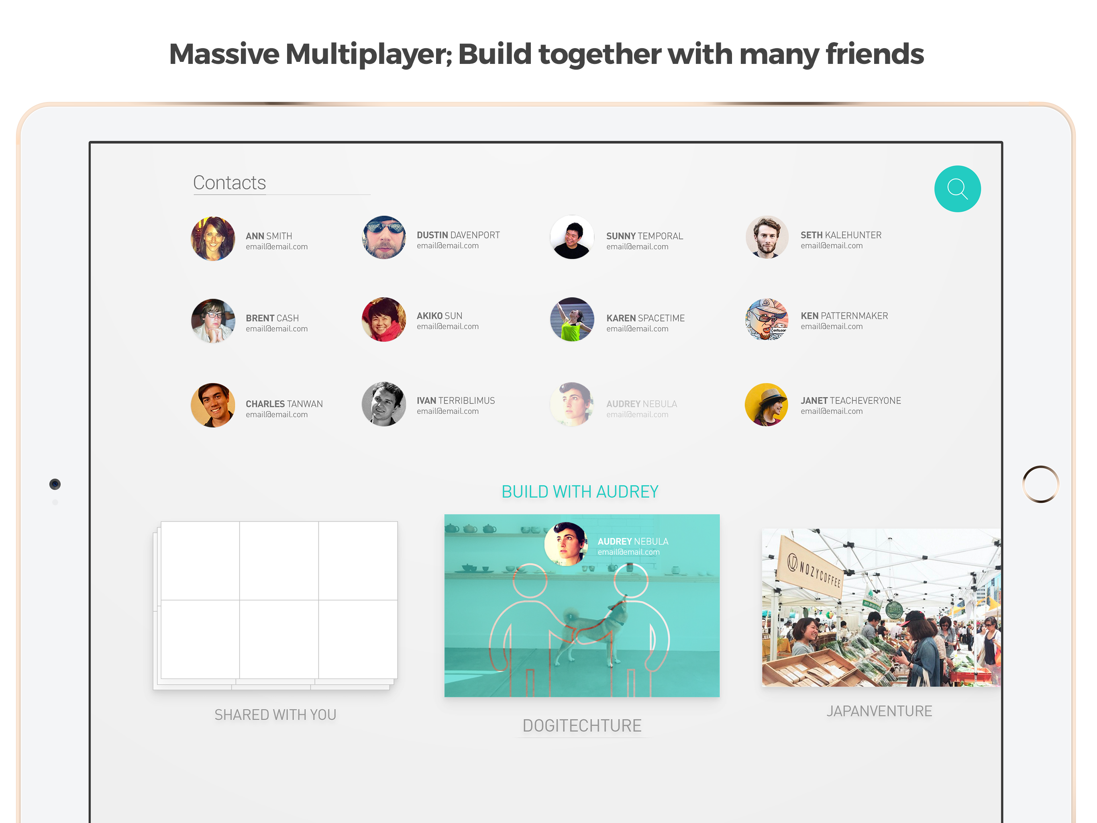Image resolution: width=1097 pixels, height=823 pixels.
Task: Open the Dogitechture project thumbnail
Action: click(x=582, y=605)
